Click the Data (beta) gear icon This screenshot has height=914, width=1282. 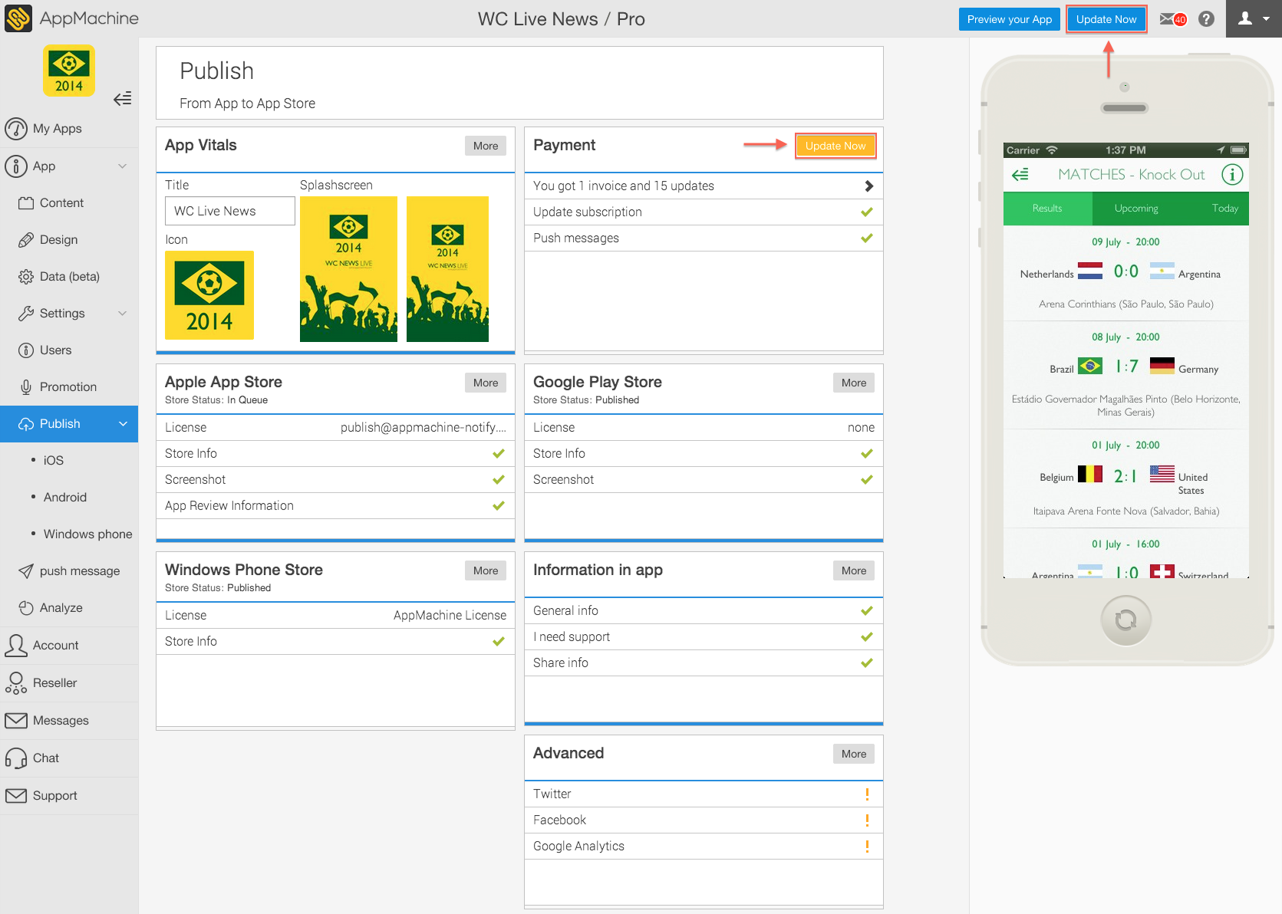(26, 277)
